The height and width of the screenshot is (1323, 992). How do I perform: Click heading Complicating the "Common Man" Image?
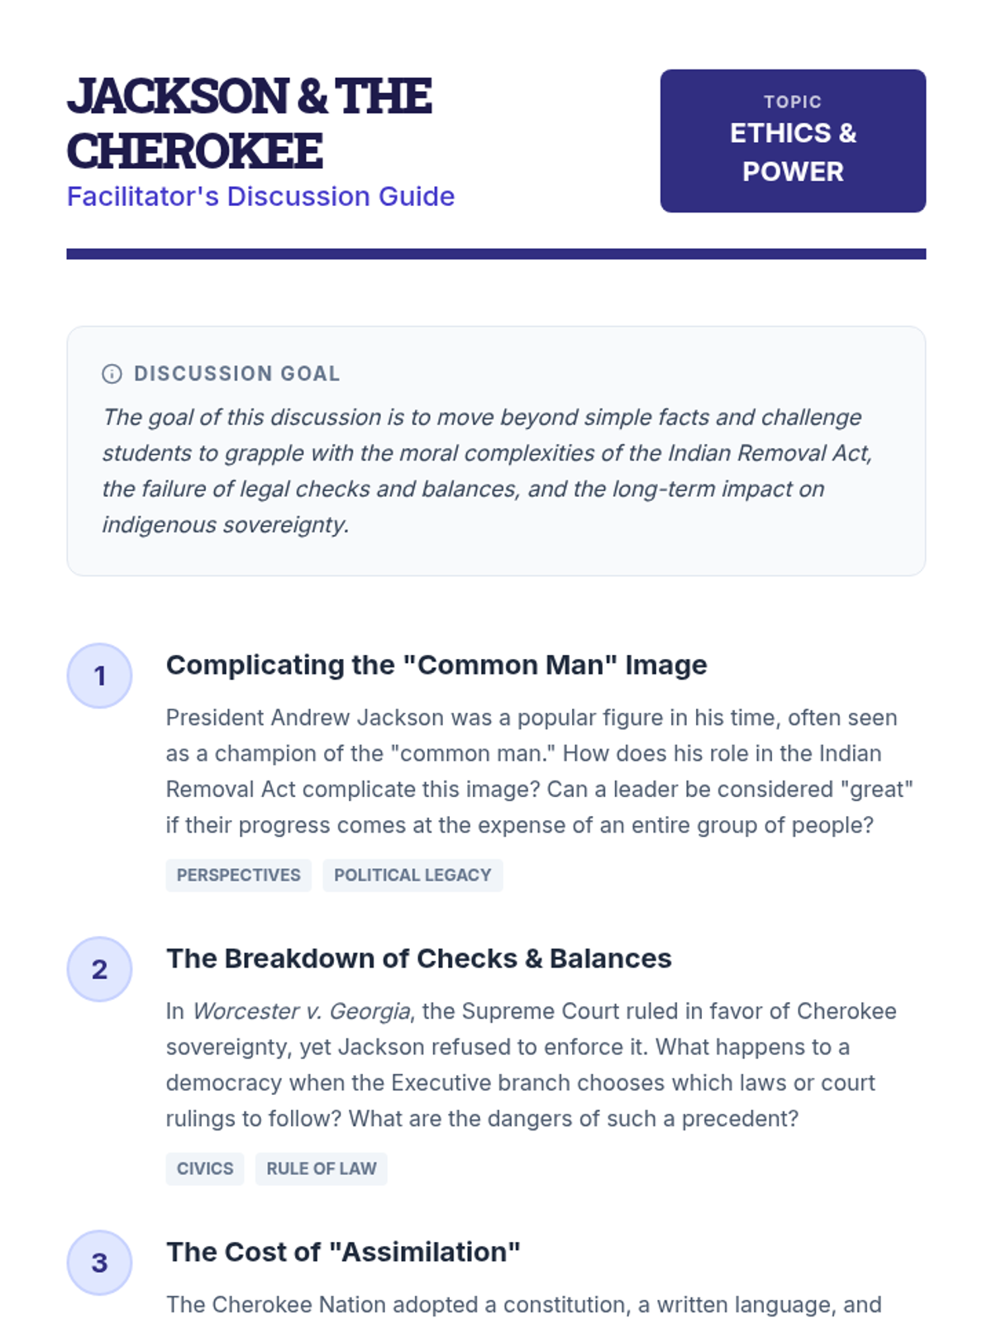[x=436, y=665]
